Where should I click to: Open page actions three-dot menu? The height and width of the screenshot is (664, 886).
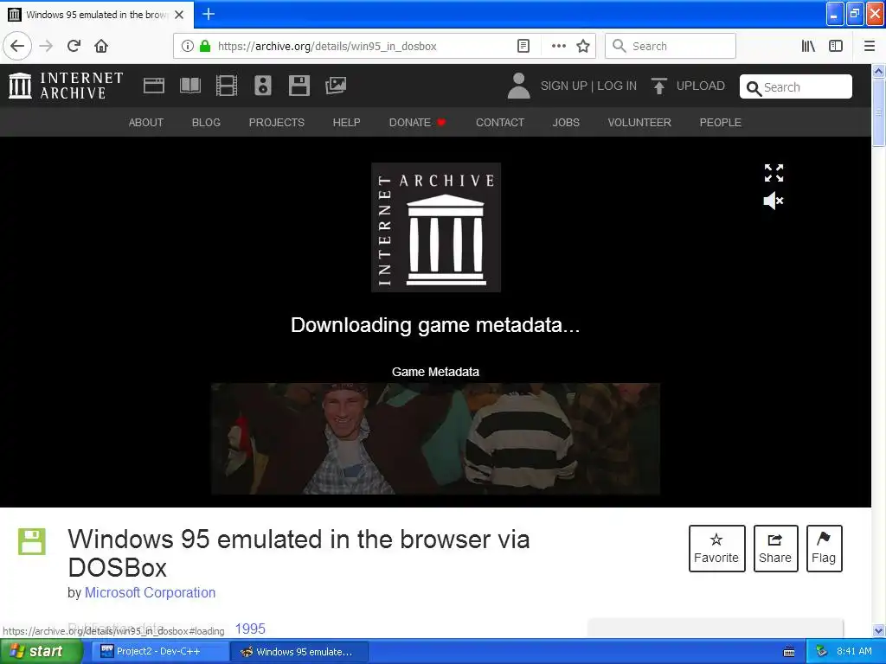pyautogui.click(x=558, y=46)
